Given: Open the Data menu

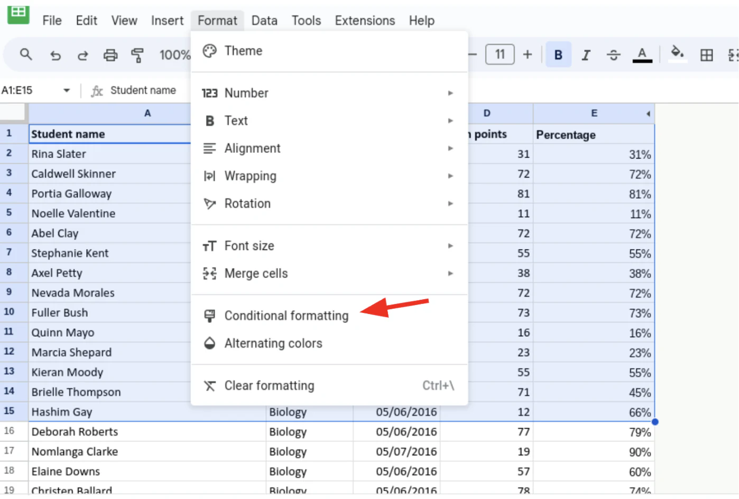Looking at the screenshot, I should click(264, 21).
